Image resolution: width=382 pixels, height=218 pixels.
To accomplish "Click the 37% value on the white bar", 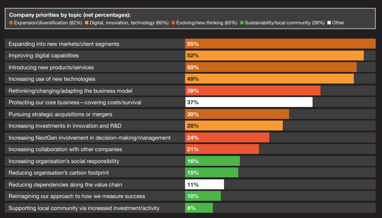I will 193,102.
